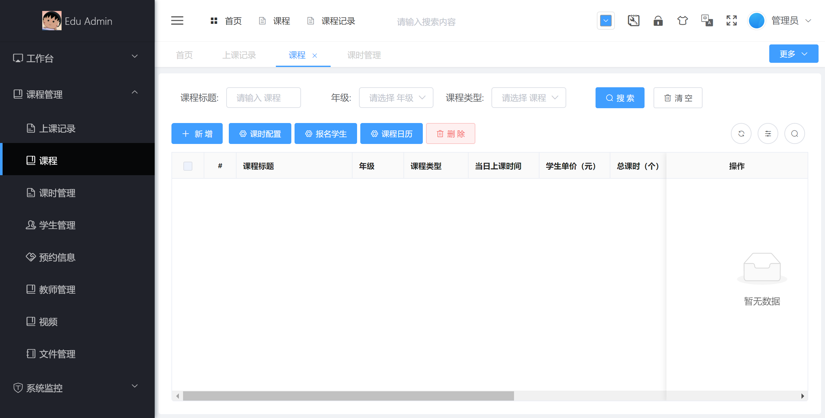Click the 清空 button
The image size is (825, 418).
(678, 98)
